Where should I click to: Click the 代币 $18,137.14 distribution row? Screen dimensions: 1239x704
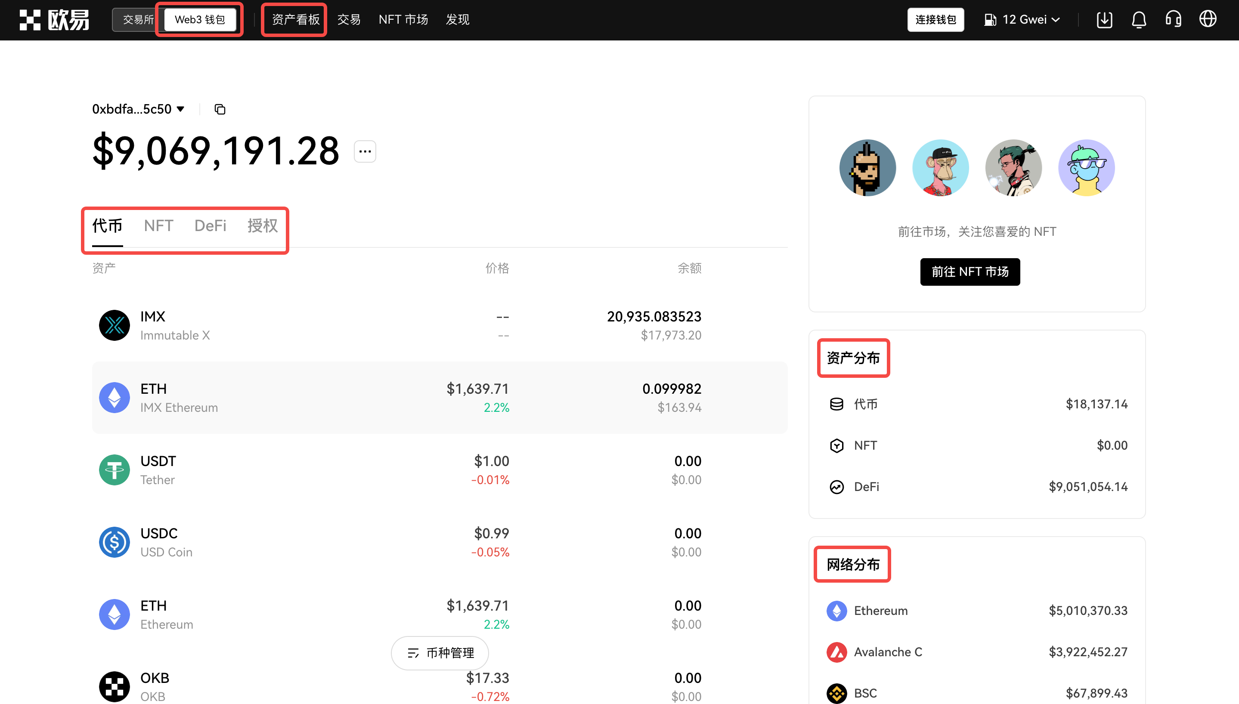(977, 404)
